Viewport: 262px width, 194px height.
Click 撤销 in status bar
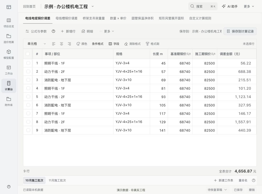[x=252, y=190]
